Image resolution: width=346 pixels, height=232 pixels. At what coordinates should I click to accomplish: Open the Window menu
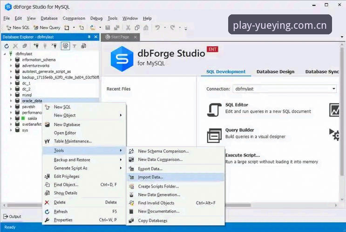(x=130, y=18)
